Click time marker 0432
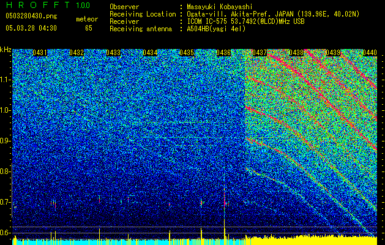The width and height of the screenshot is (385, 245). 77,53
